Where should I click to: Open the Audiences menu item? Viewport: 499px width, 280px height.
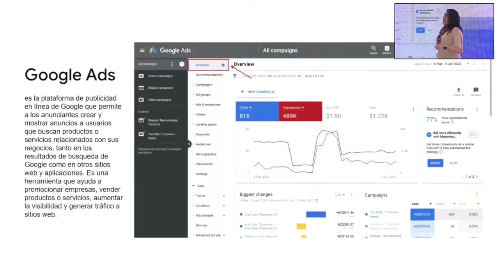pyautogui.click(x=203, y=144)
